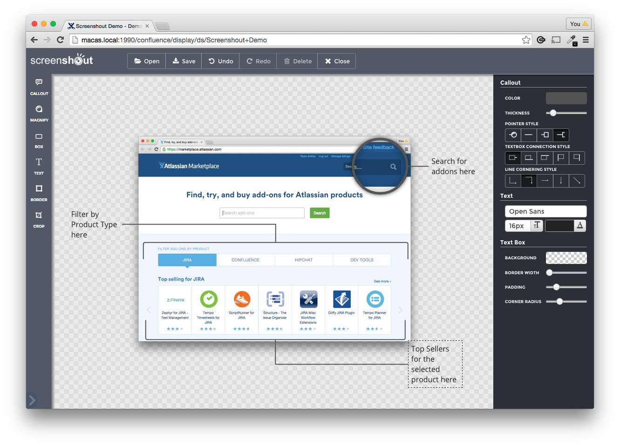Pick the left-edge textbox connection style
The height and width of the screenshot is (446, 620).
click(x=561, y=158)
